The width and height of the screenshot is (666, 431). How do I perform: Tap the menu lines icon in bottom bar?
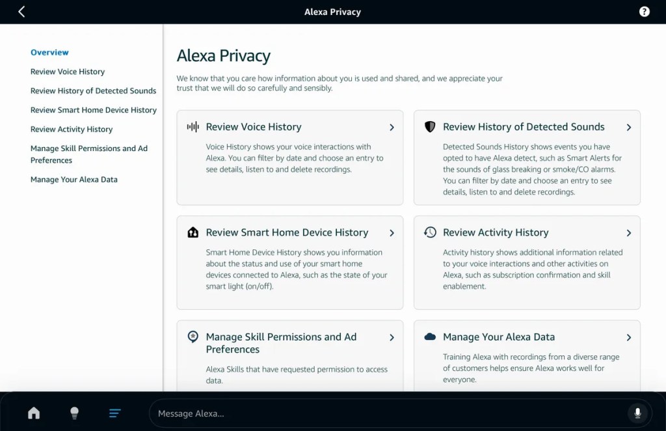[115, 413]
